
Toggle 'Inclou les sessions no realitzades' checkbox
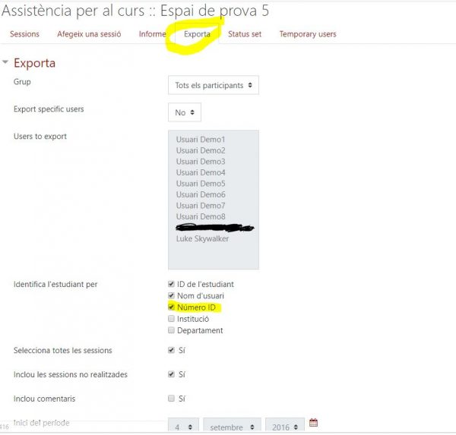(x=171, y=374)
